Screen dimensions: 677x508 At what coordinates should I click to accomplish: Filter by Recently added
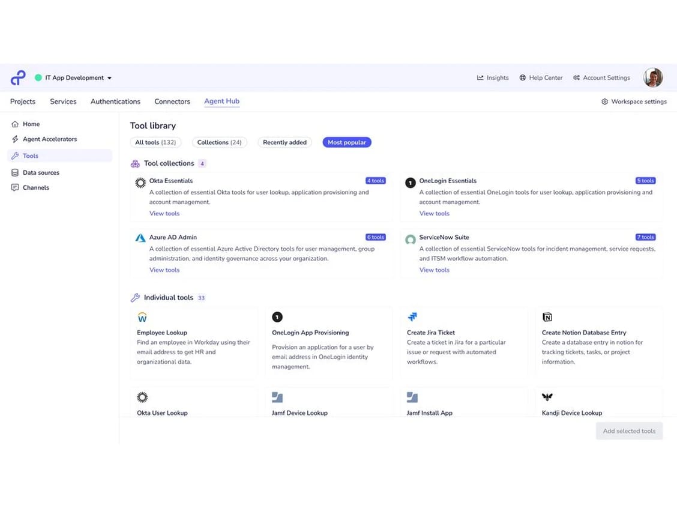pyautogui.click(x=284, y=142)
